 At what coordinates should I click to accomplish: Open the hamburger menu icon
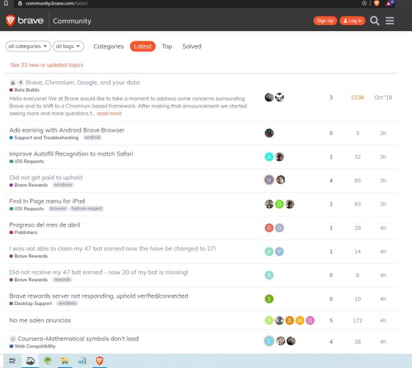coord(390,20)
